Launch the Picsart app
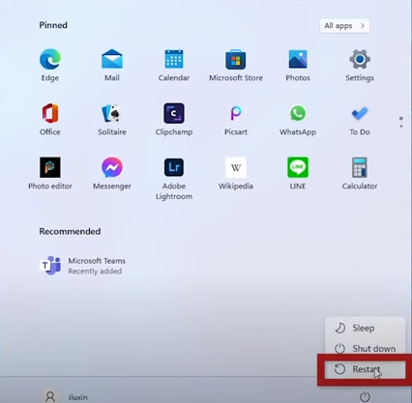 tap(236, 113)
